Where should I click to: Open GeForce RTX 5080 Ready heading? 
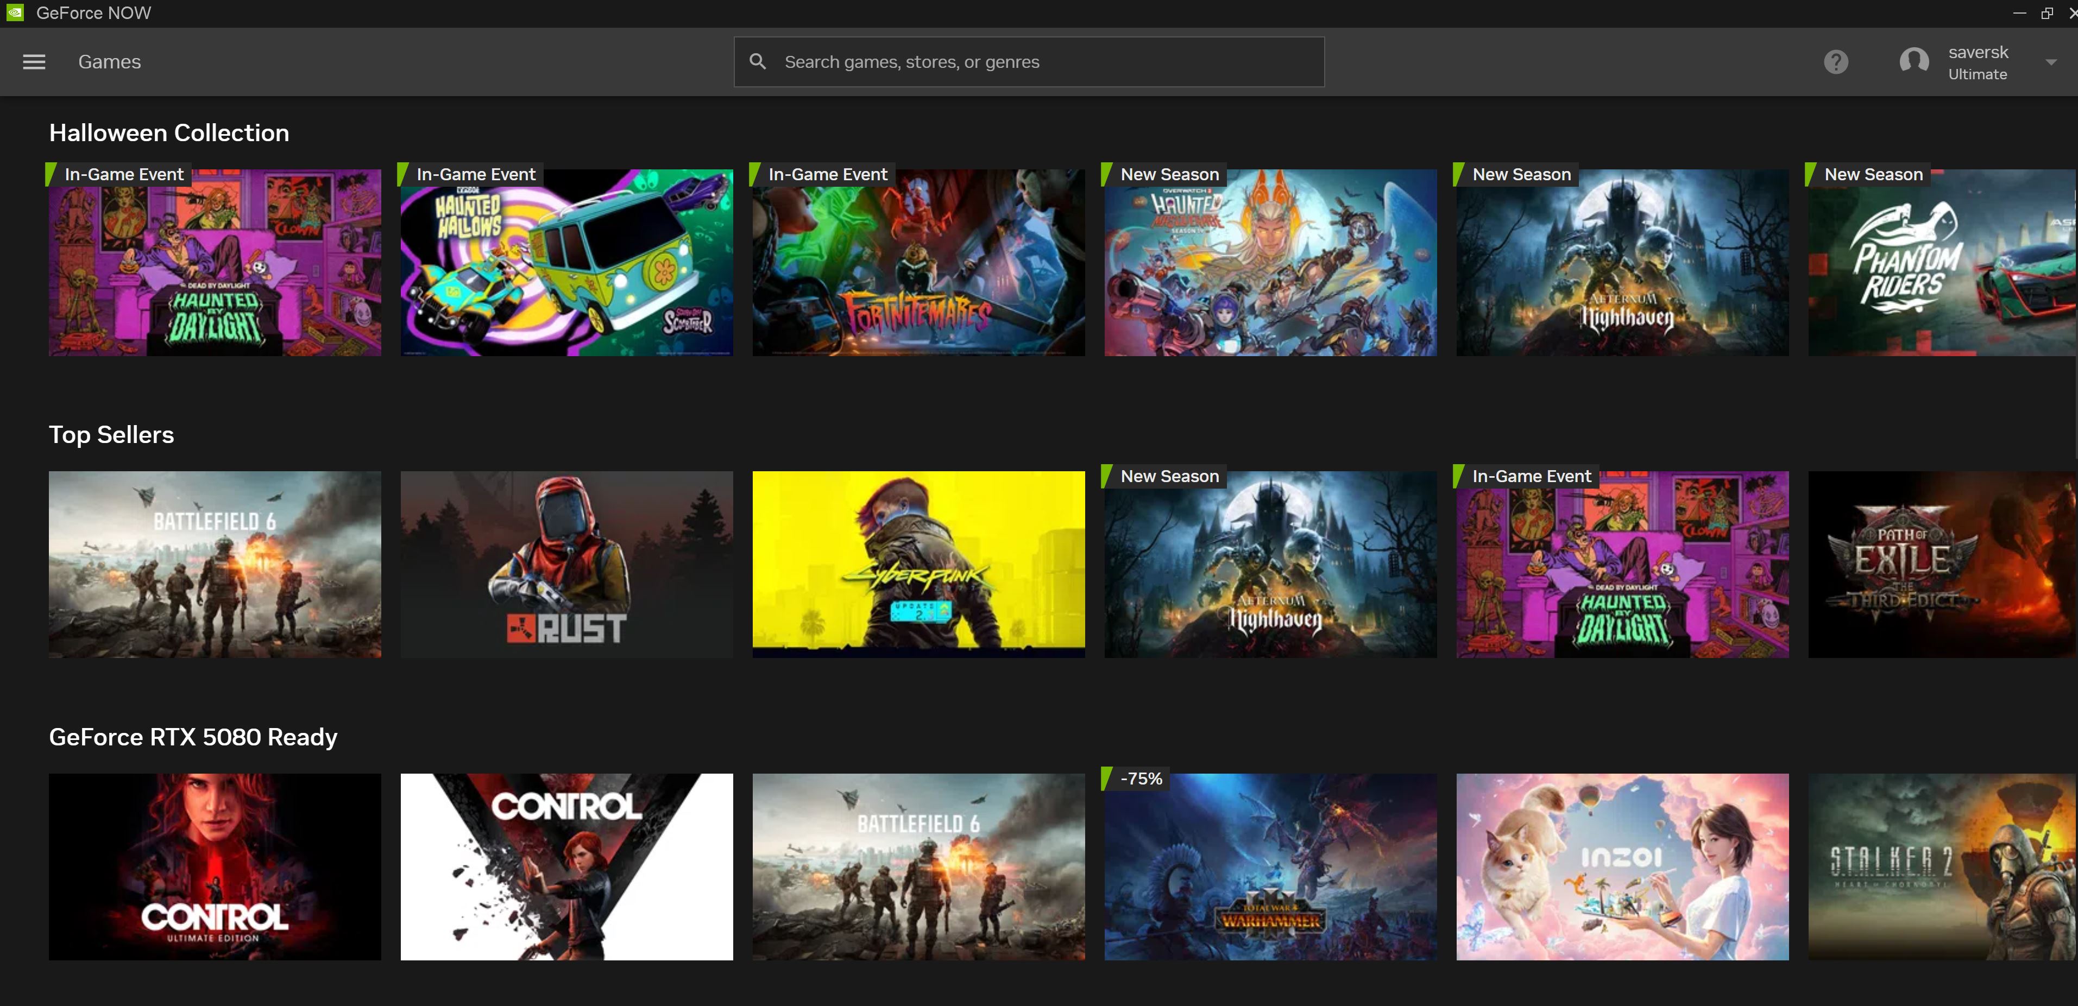193,737
